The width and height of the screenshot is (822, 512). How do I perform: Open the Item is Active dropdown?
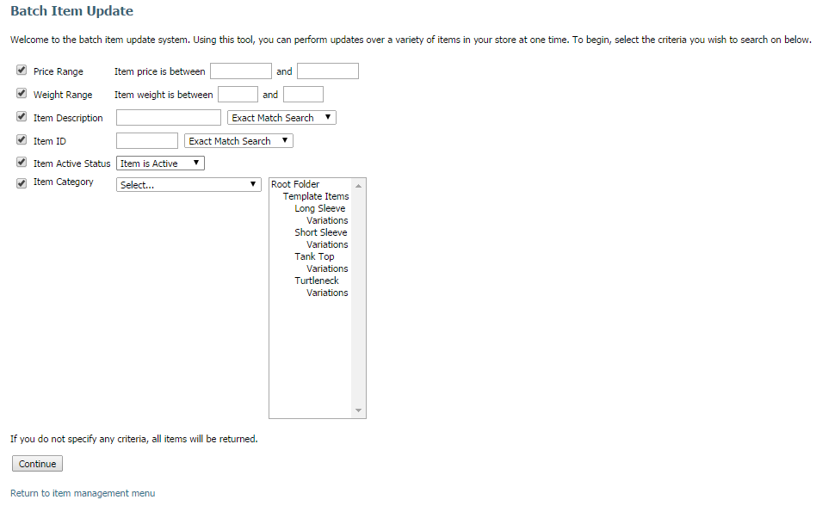click(x=160, y=163)
